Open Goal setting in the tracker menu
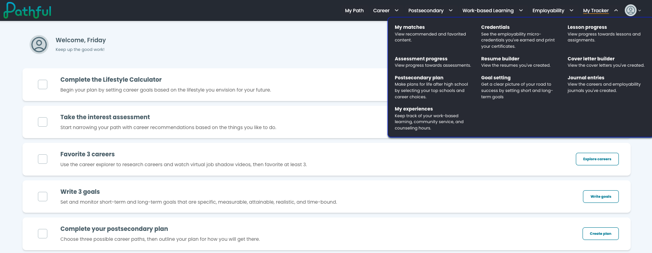This screenshot has width=652, height=253. 496,78
